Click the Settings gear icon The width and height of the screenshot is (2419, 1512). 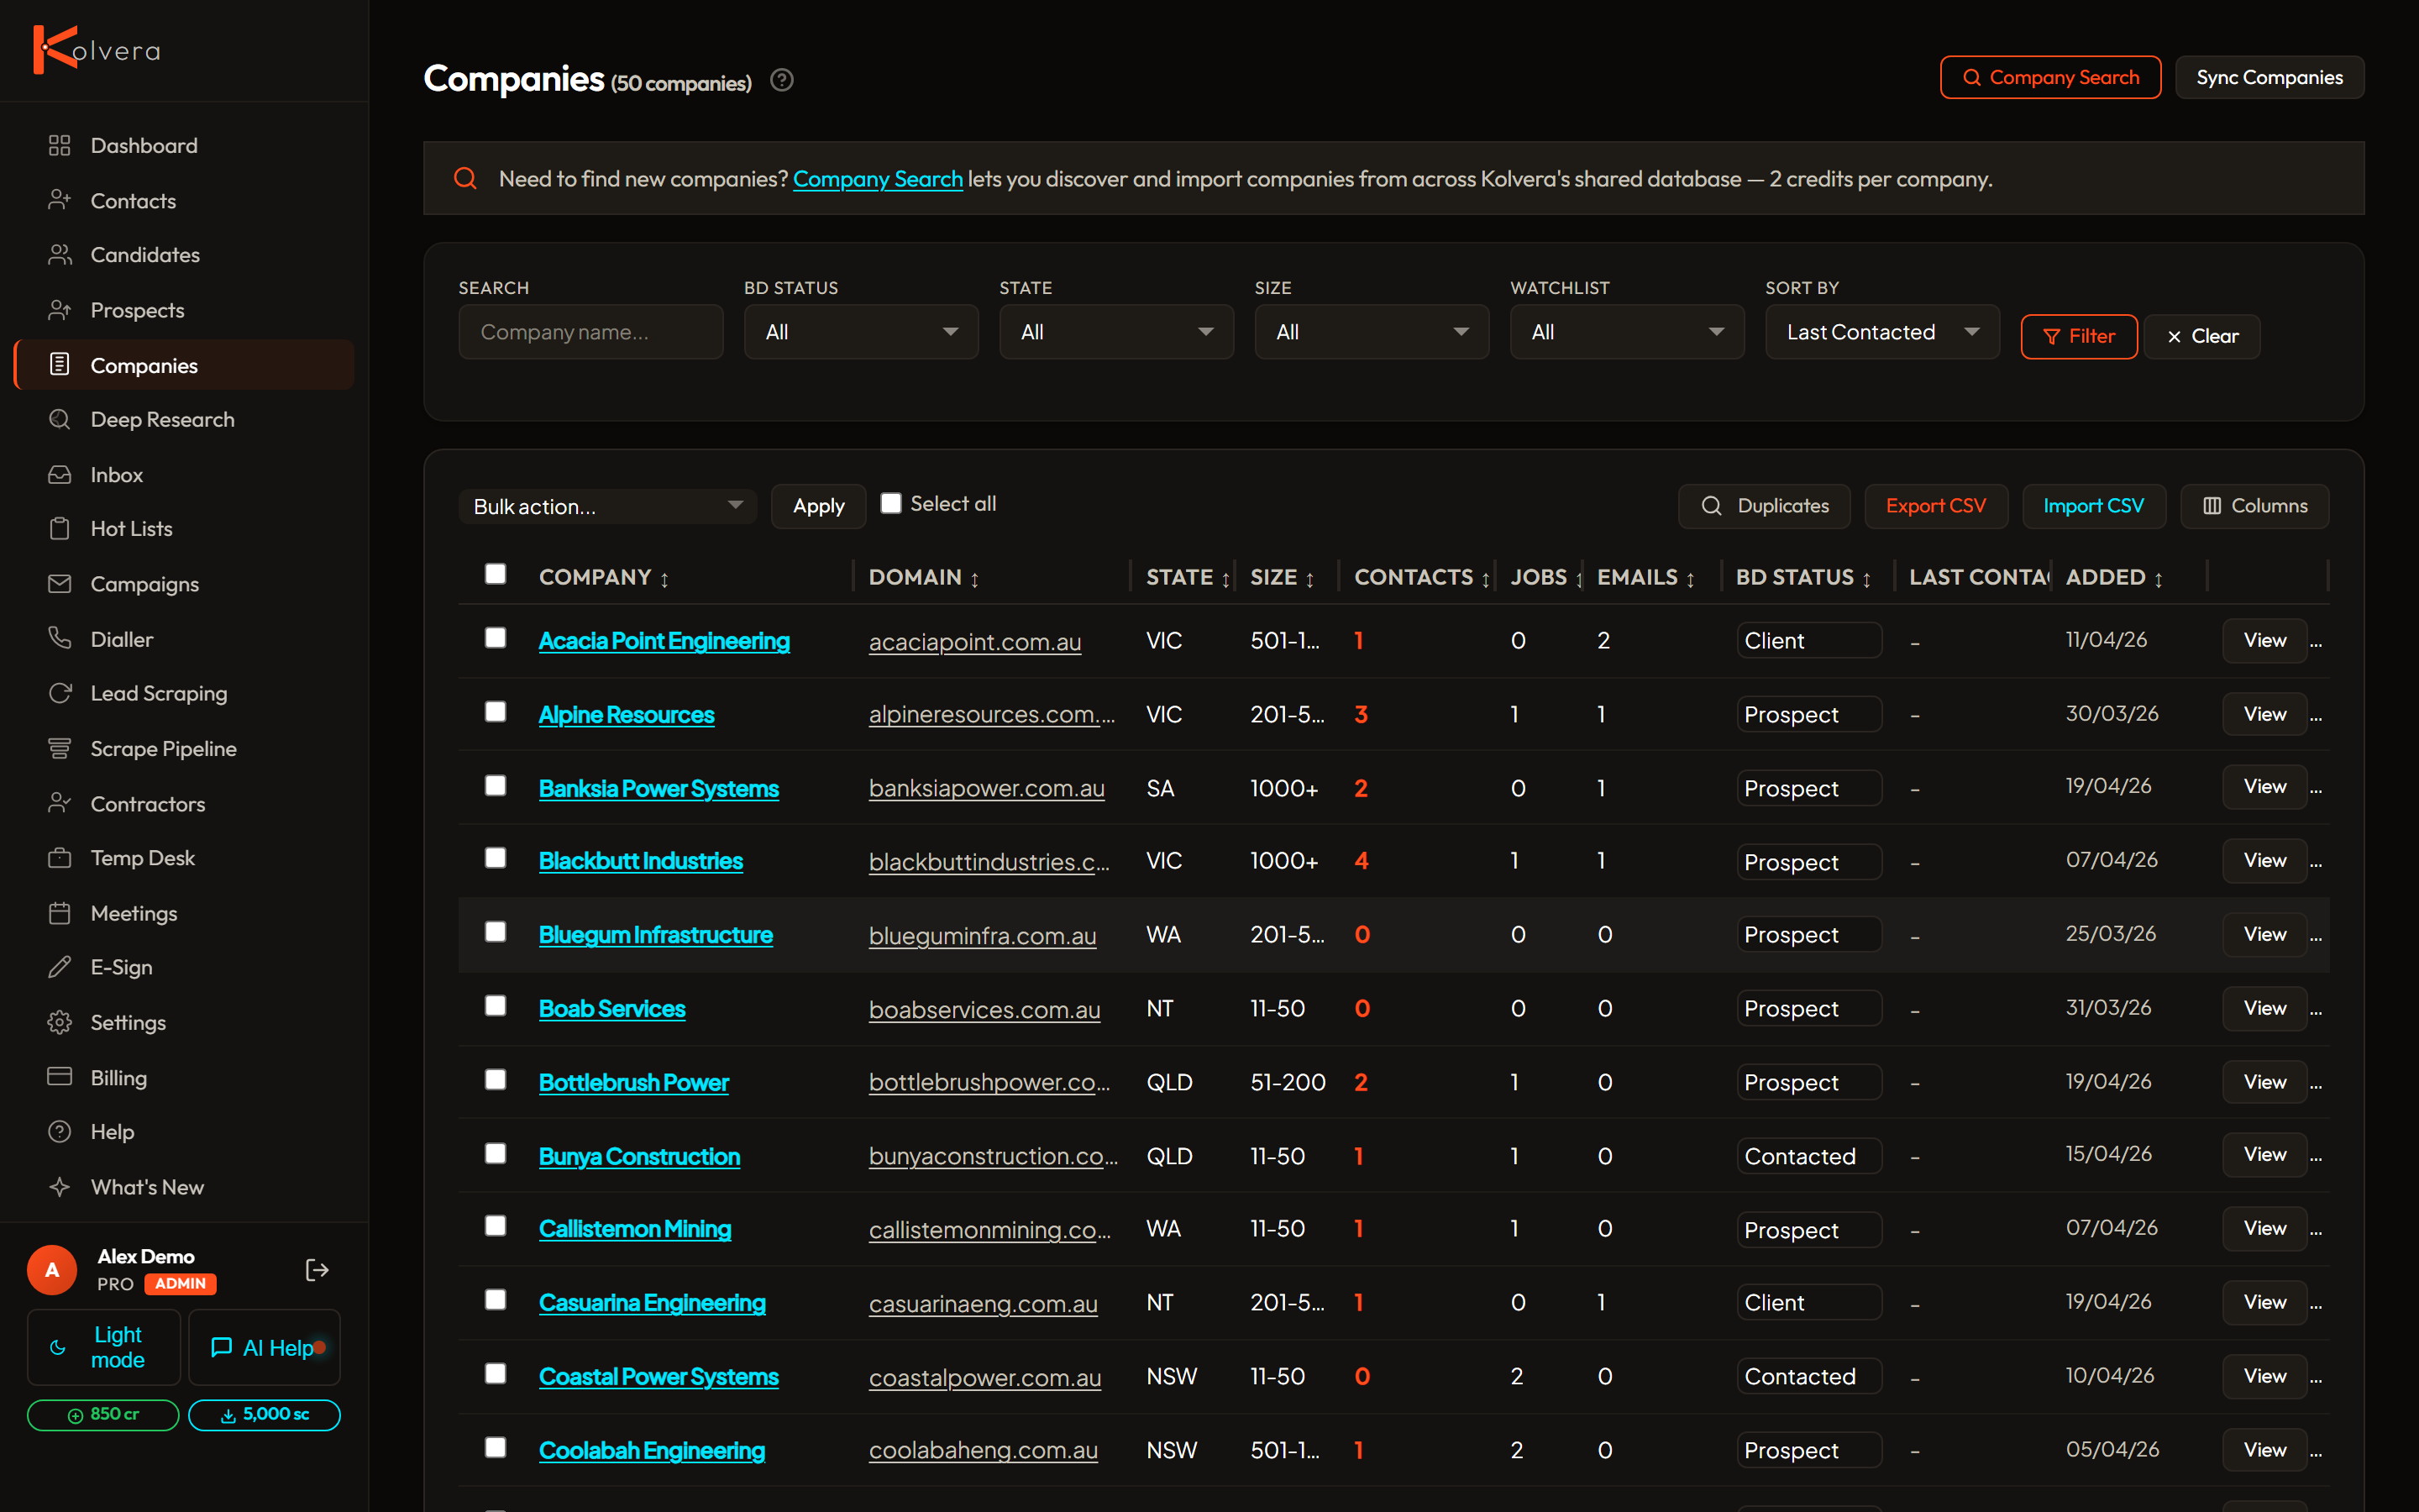(60, 1023)
